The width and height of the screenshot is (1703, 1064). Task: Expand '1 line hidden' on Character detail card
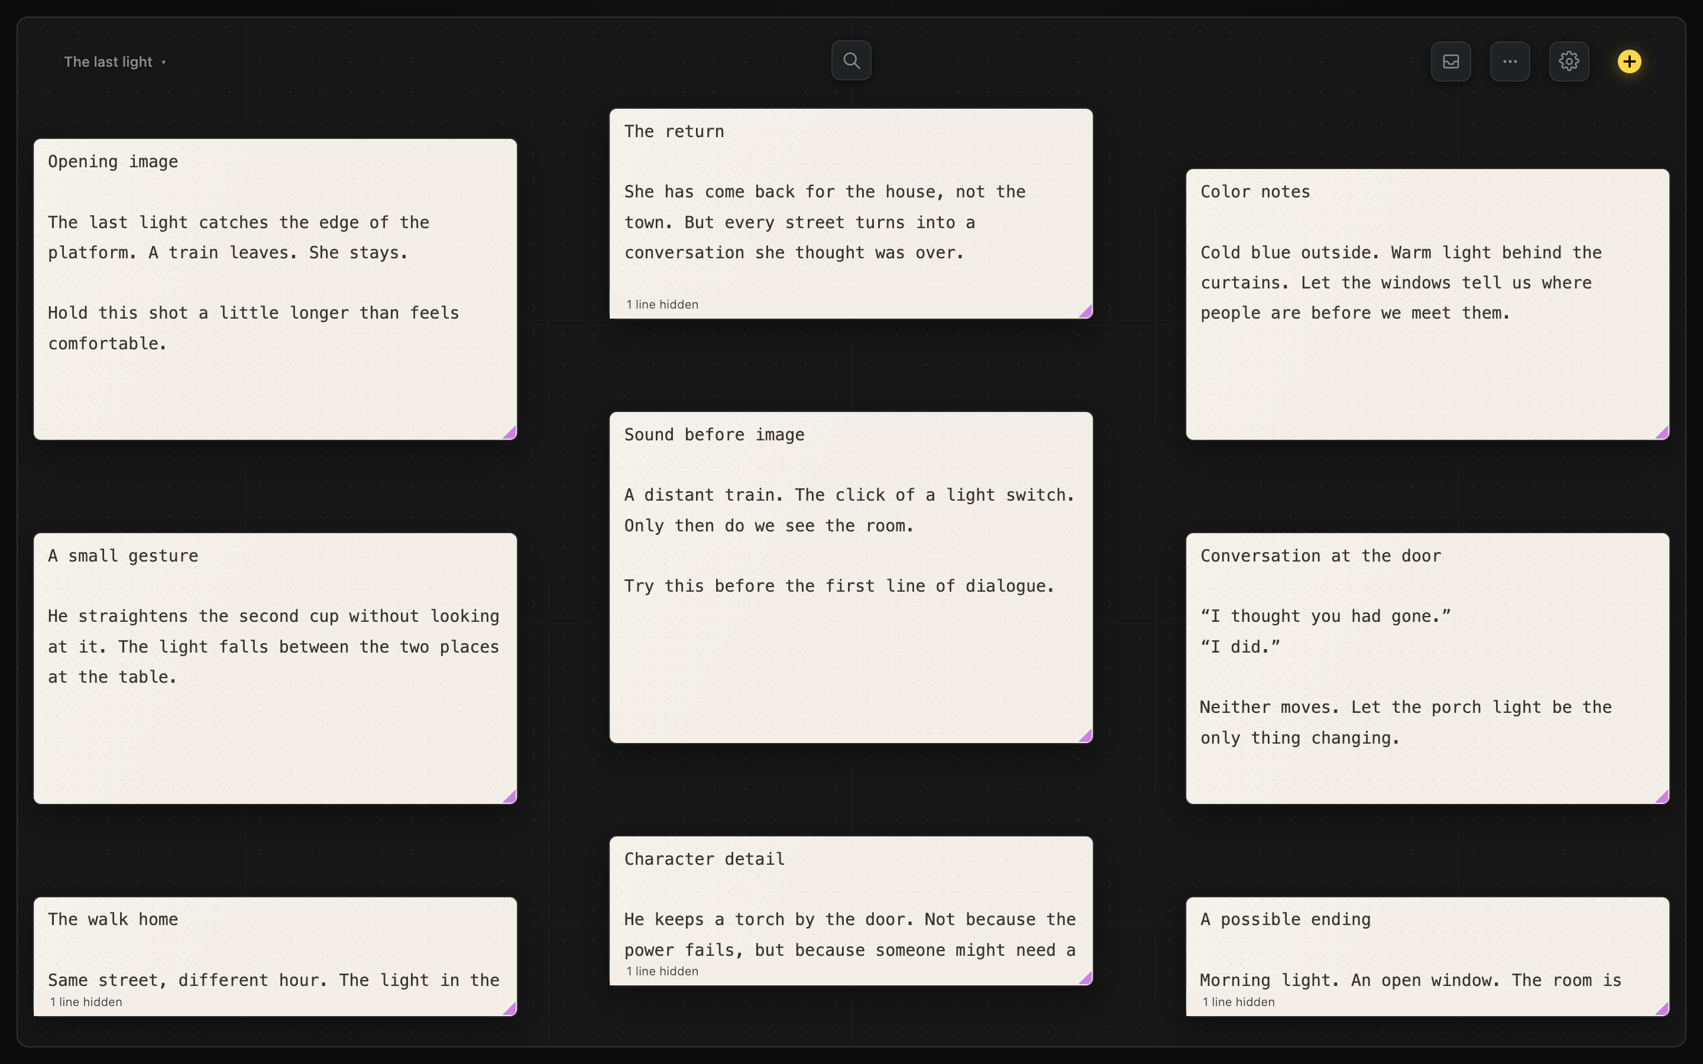[x=662, y=971]
